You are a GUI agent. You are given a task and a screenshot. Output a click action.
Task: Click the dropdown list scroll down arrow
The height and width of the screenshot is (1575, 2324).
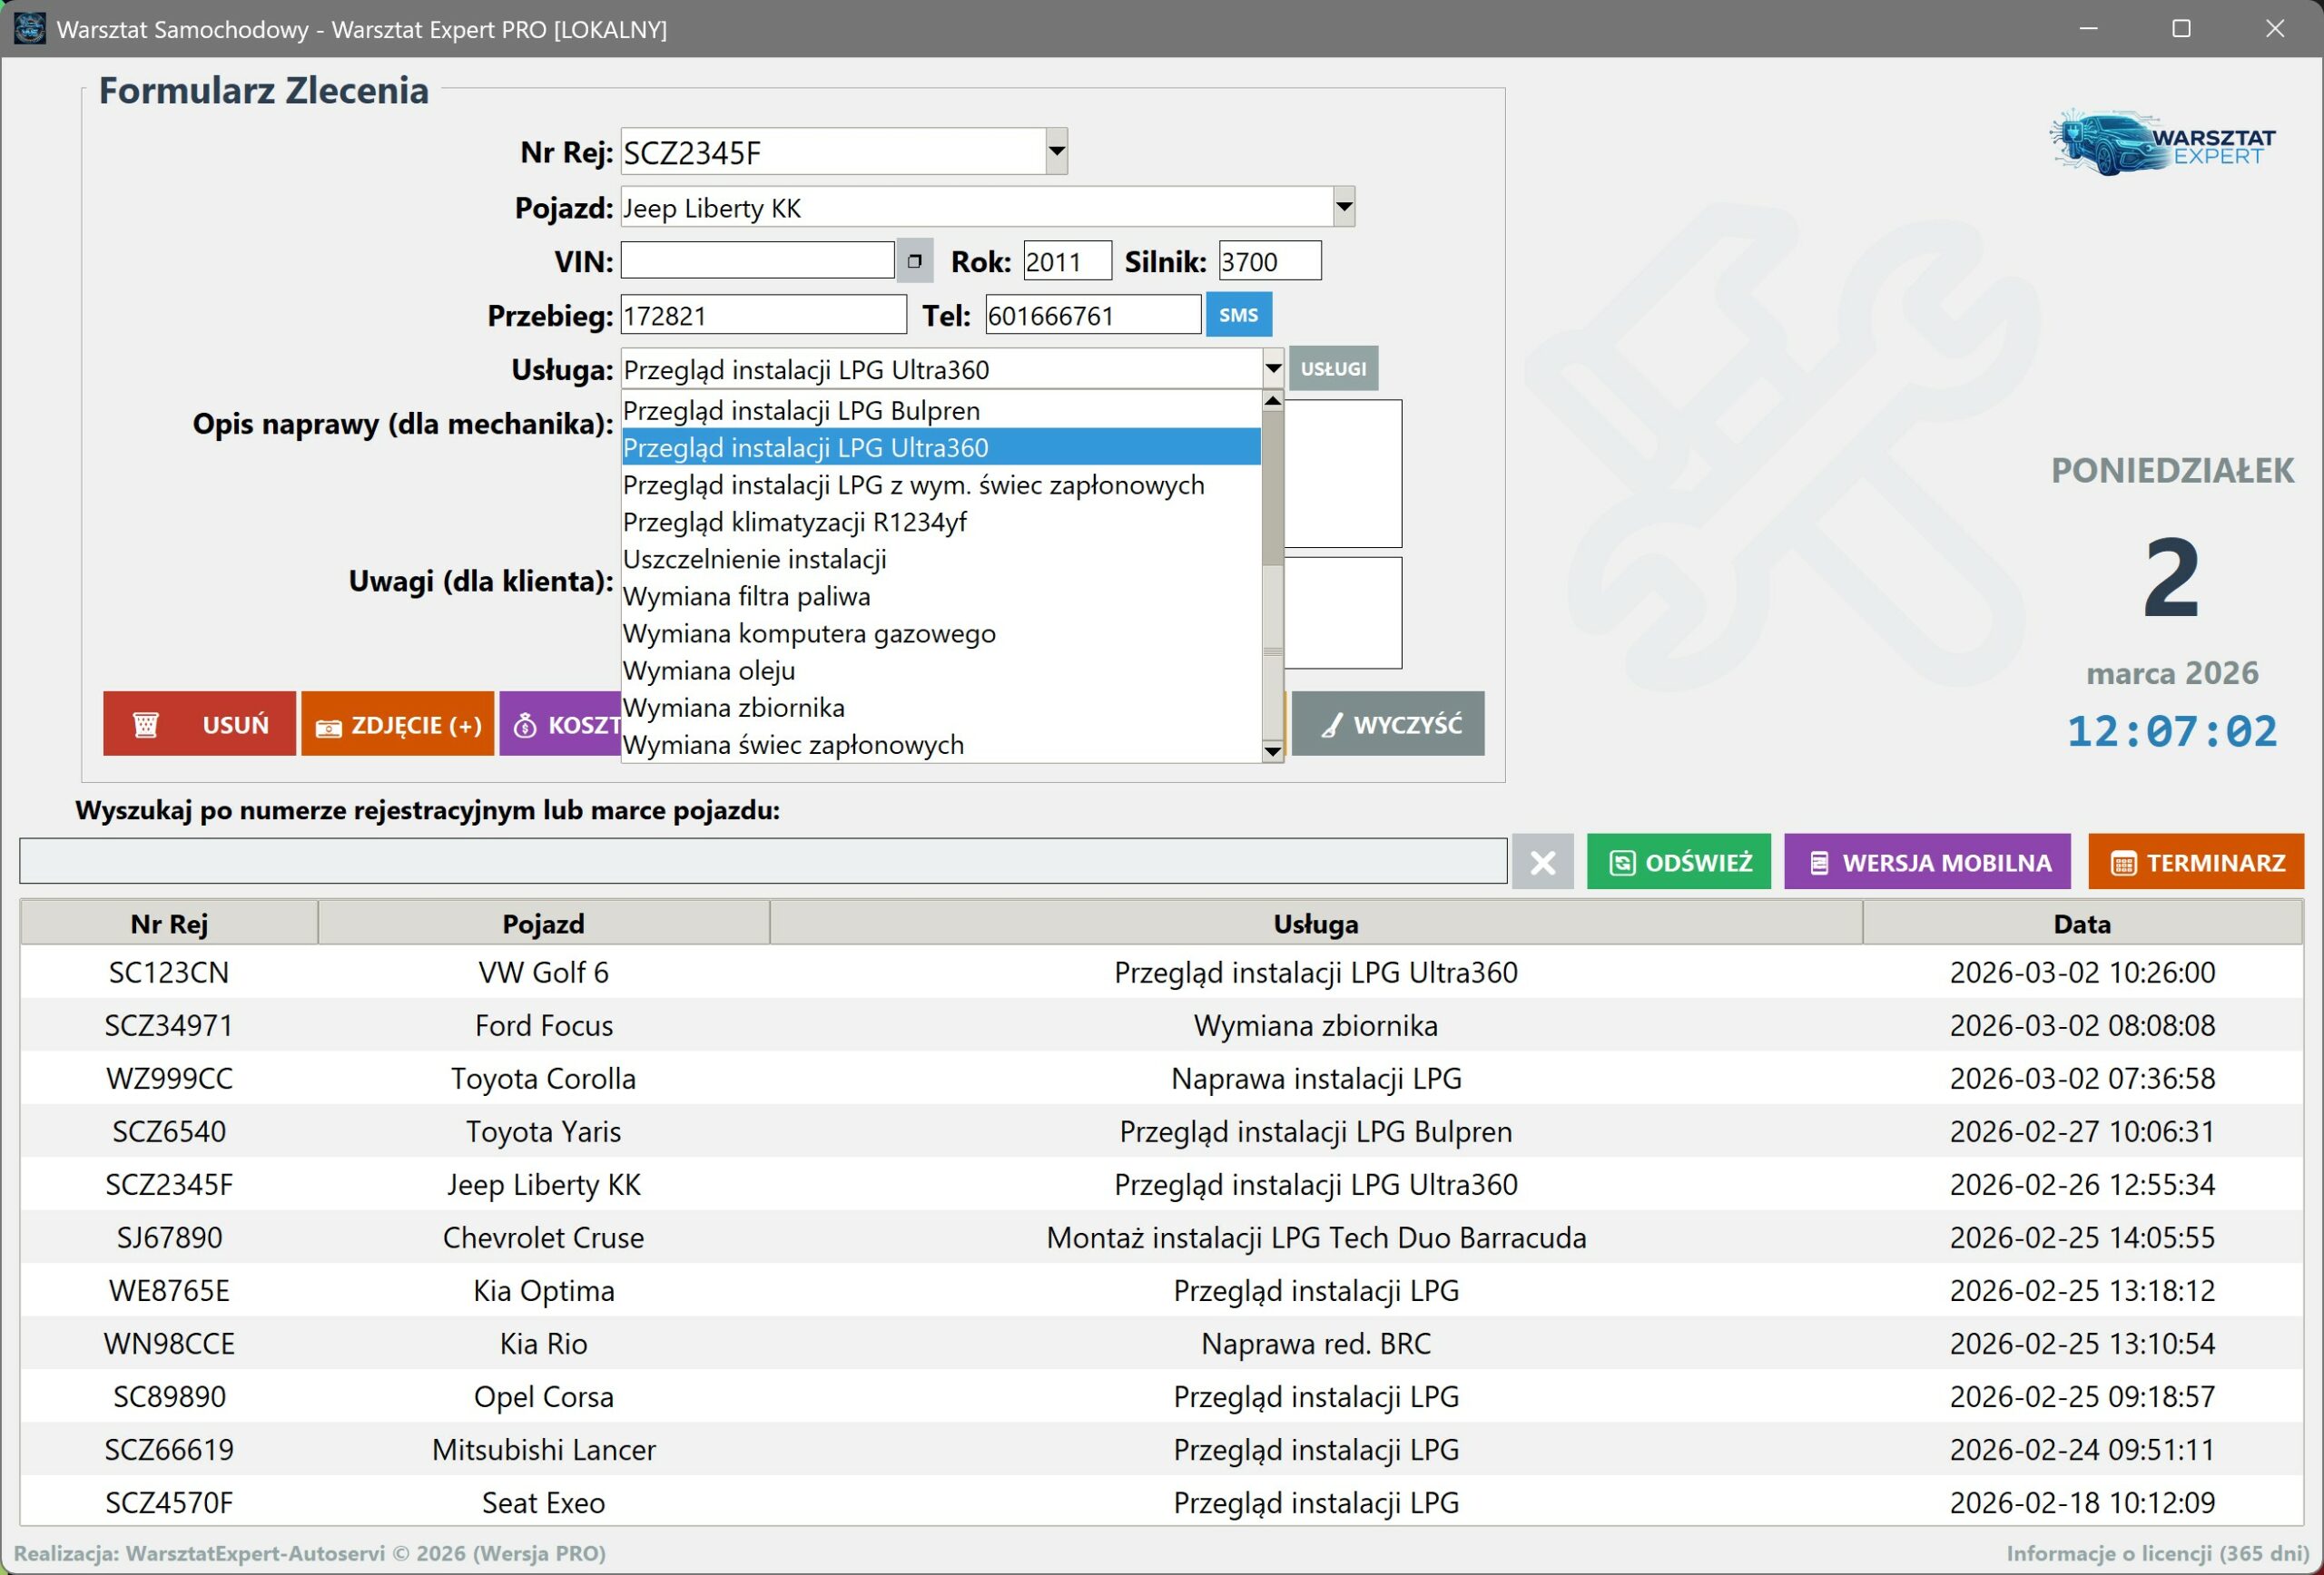pos(1272,750)
